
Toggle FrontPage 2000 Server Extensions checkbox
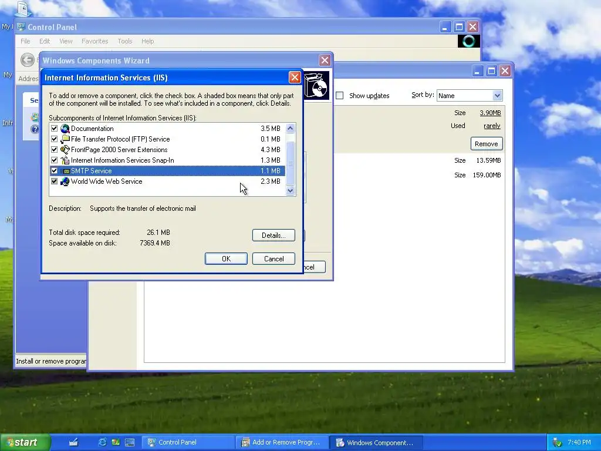(55, 150)
